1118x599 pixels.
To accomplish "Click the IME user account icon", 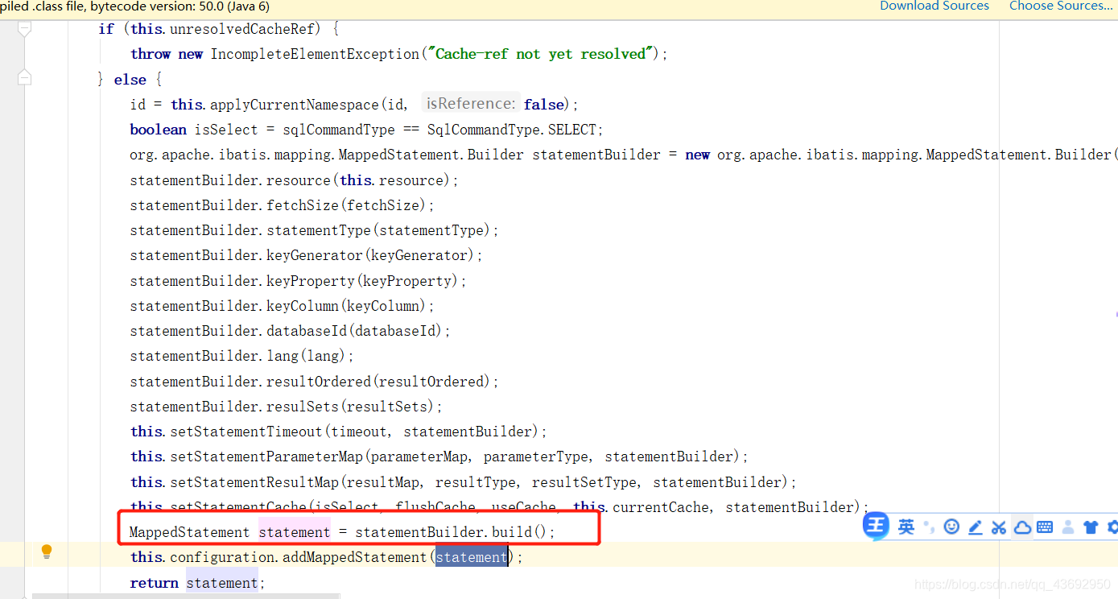I will click(1068, 527).
